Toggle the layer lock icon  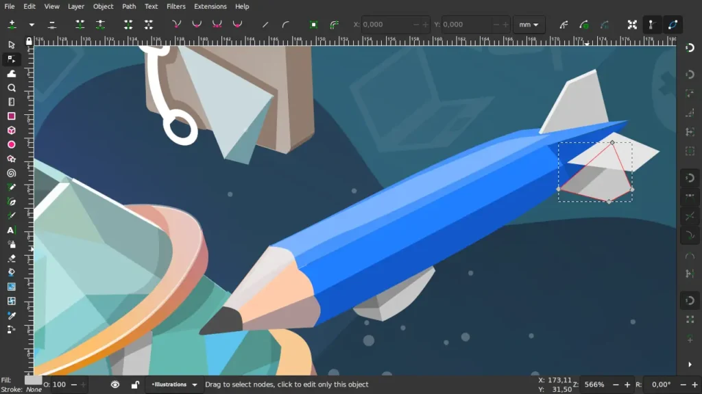click(135, 384)
